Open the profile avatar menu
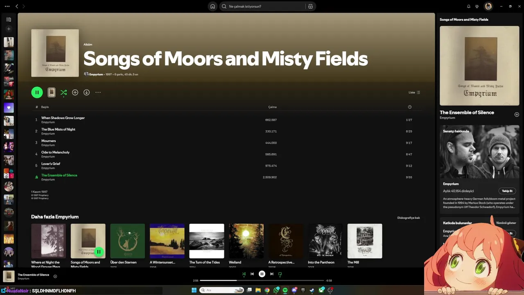The image size is (524, 295). click(x=488, y=6)
